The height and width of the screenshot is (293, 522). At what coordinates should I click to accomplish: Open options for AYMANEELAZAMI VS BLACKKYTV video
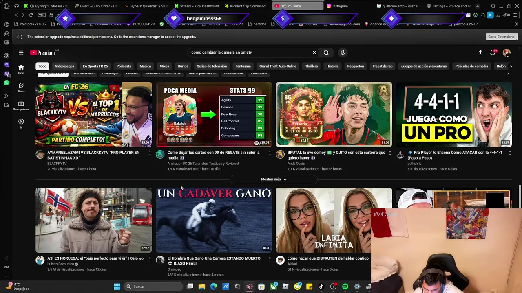point(150,153)
